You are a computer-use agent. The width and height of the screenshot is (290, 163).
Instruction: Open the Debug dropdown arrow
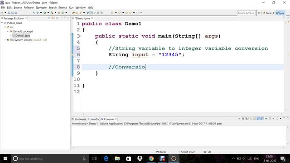(x=41, y=13)
